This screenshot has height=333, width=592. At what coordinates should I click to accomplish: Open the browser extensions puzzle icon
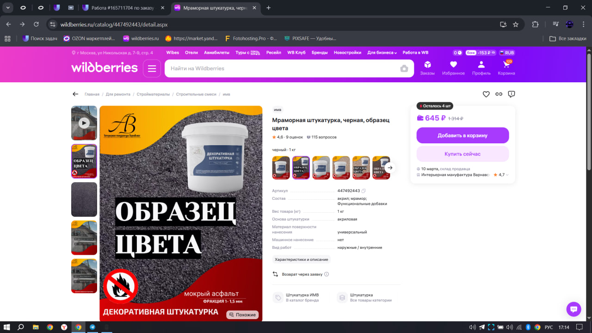click(x=536, y=24)
